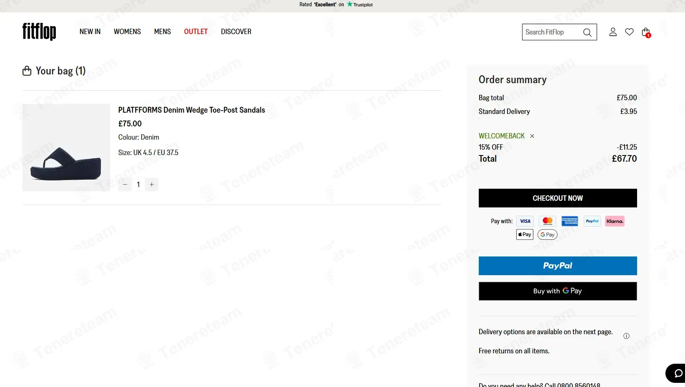Click the Klarna payment icon
The image size is (685, 387).
tap(615, 221)
